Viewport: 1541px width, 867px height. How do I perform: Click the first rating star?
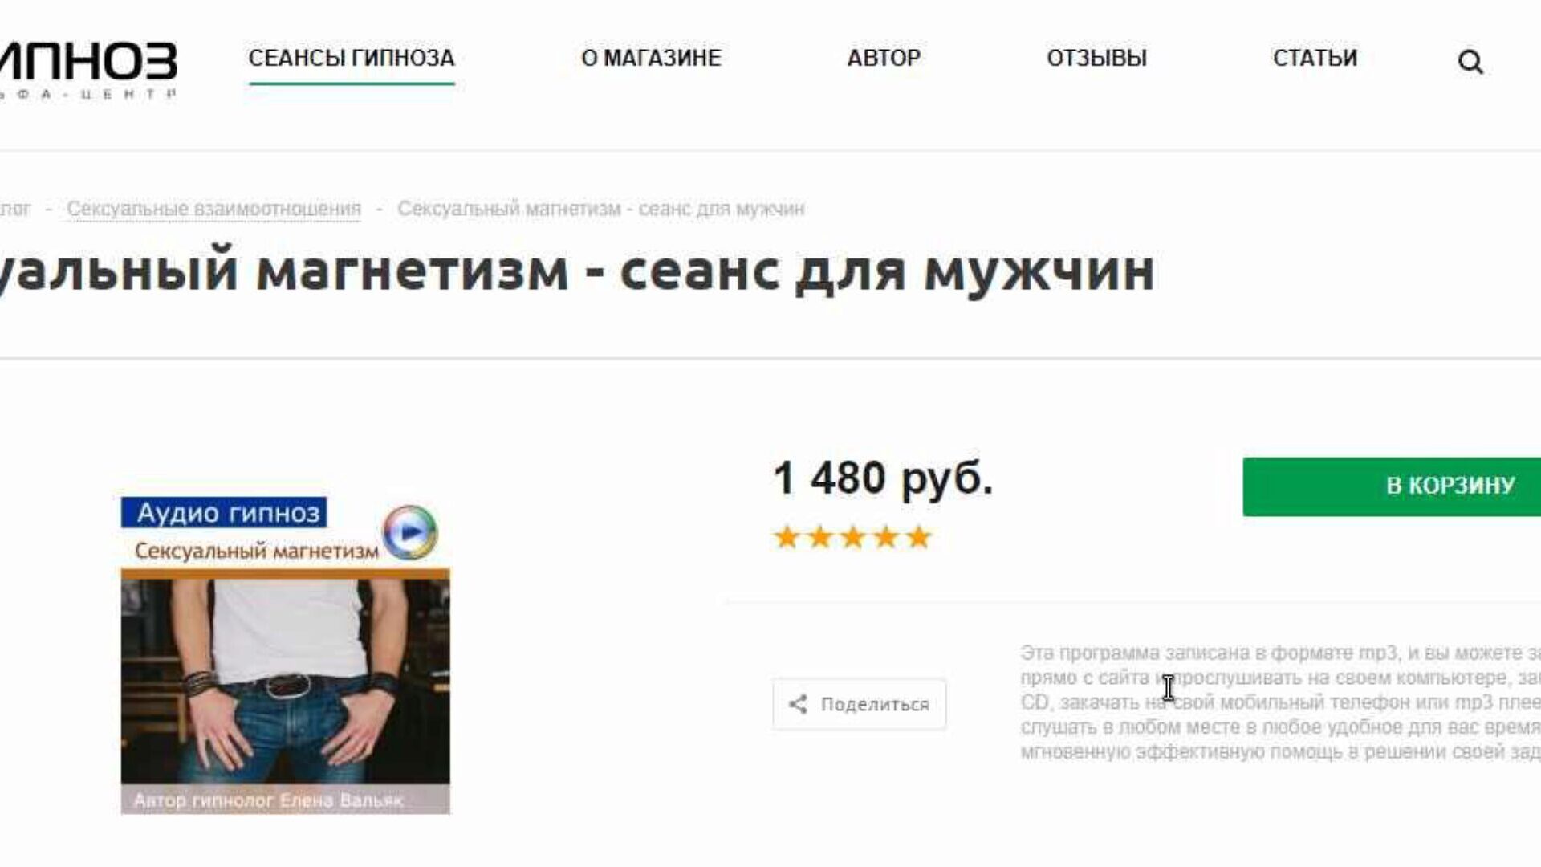pyautogui.click(x=787, y=537)
